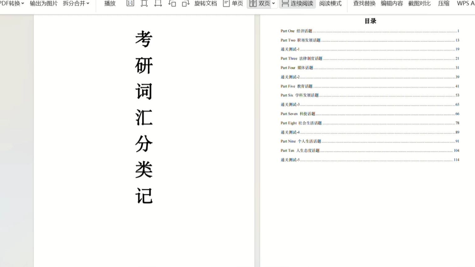This screenshot has width=475, height=267.
Task: Click the single-page layout icon beside 单页
Action: [226, 3]
